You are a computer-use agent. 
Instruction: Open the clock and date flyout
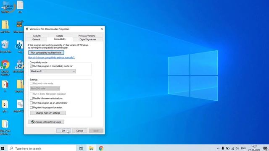click(x=254, y=148)
